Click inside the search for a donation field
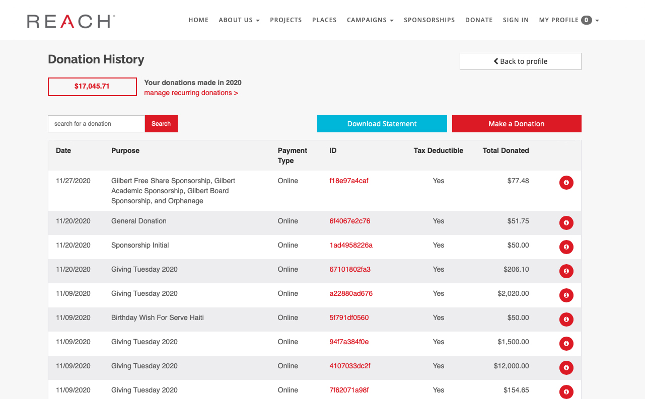This screenshot has height=399, width=645. [96, 124]
